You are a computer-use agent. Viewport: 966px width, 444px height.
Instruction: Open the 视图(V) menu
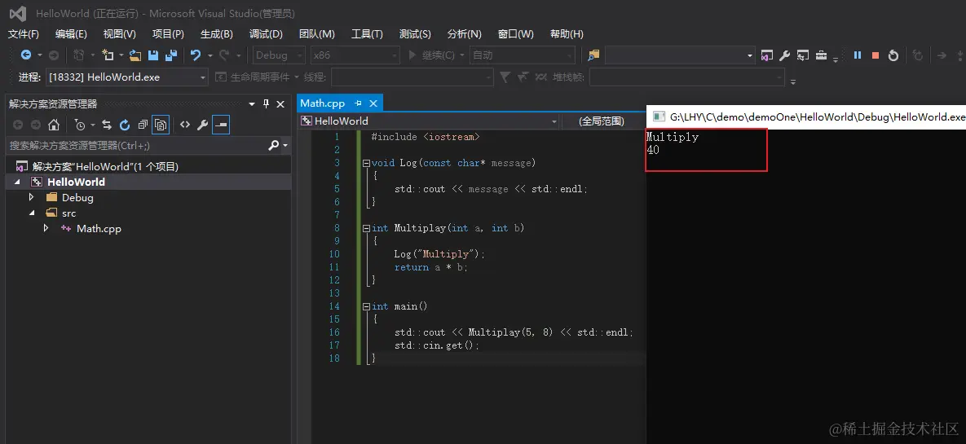(x=120, y=34)
